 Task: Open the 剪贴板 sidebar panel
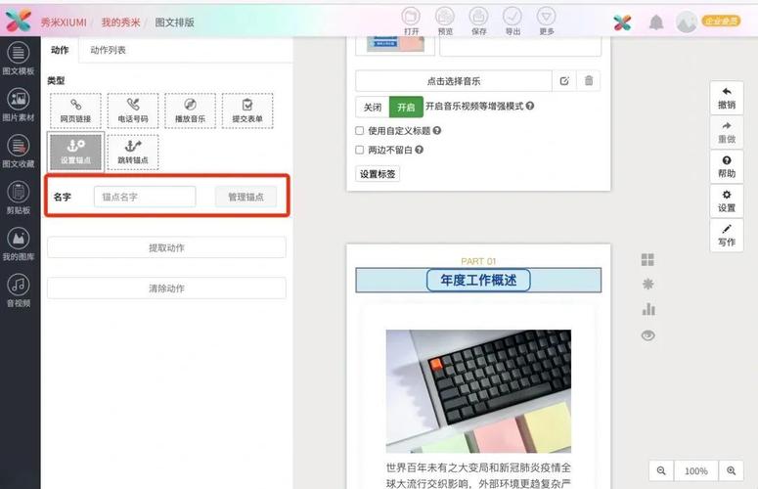(19, 199)
